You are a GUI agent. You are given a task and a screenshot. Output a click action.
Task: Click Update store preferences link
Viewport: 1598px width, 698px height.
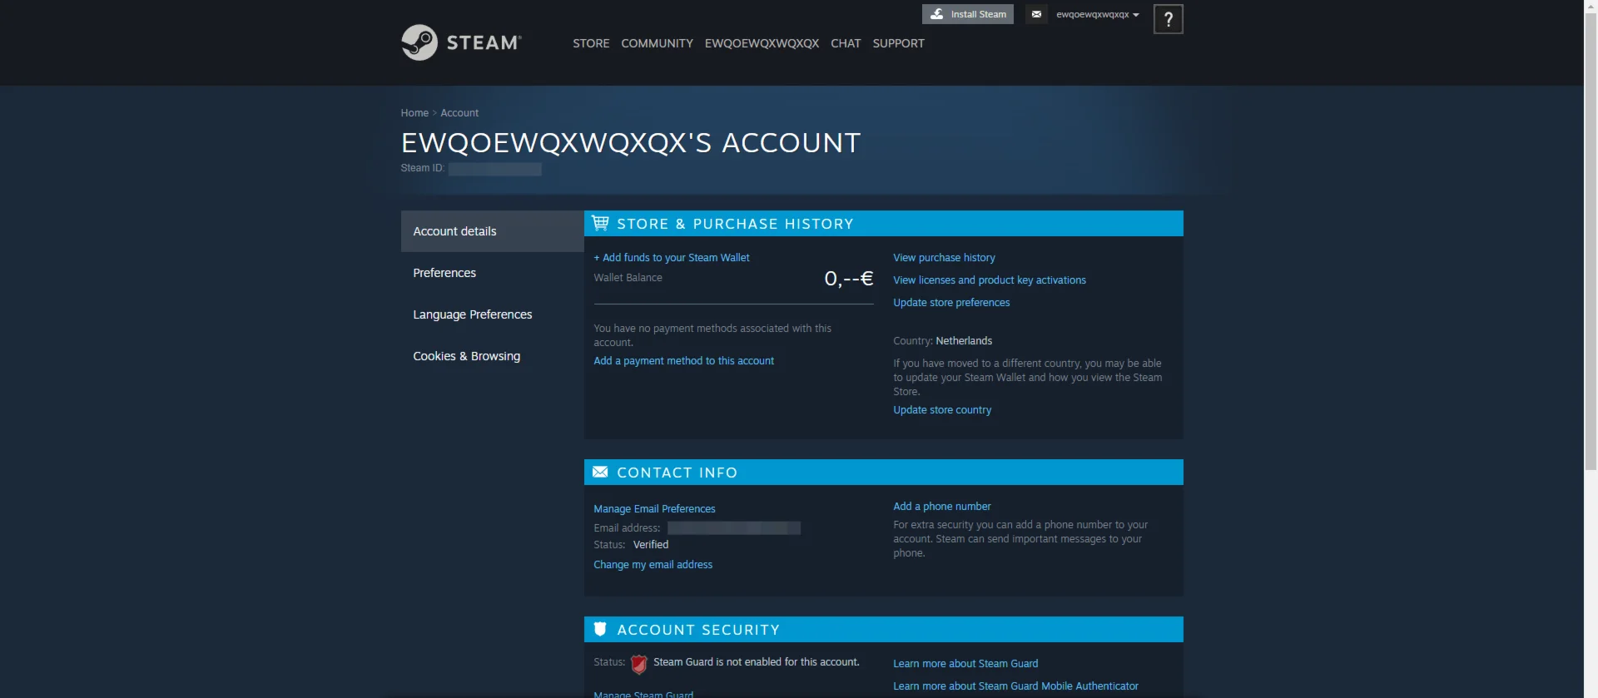(x=951, y=303)
